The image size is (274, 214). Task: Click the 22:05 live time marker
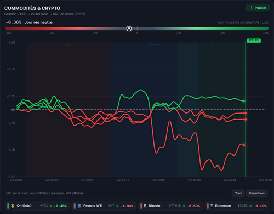tap(254, 40)
